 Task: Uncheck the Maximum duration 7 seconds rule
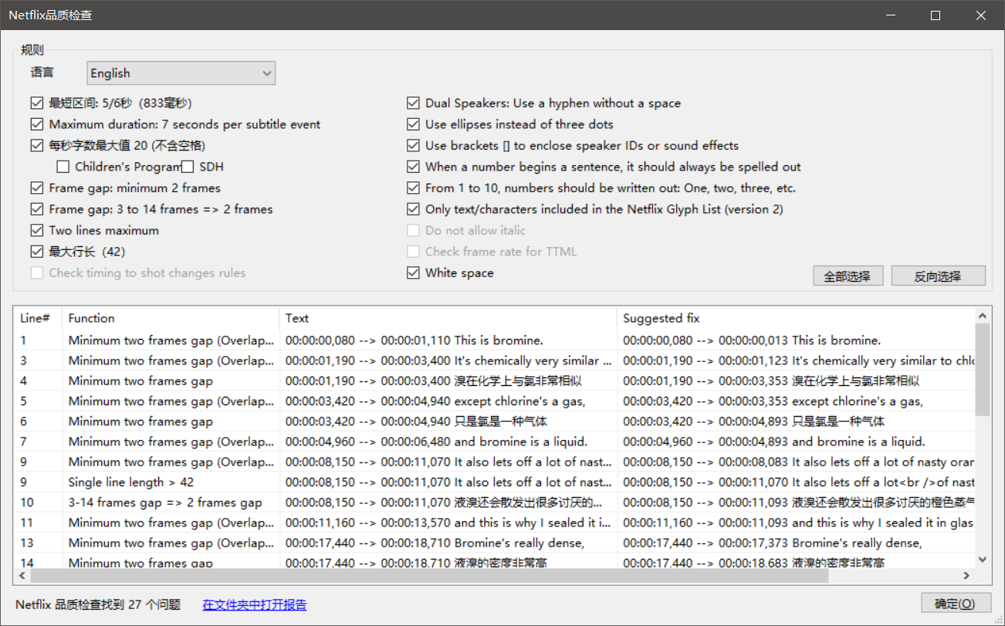click(x=36, y=124)
